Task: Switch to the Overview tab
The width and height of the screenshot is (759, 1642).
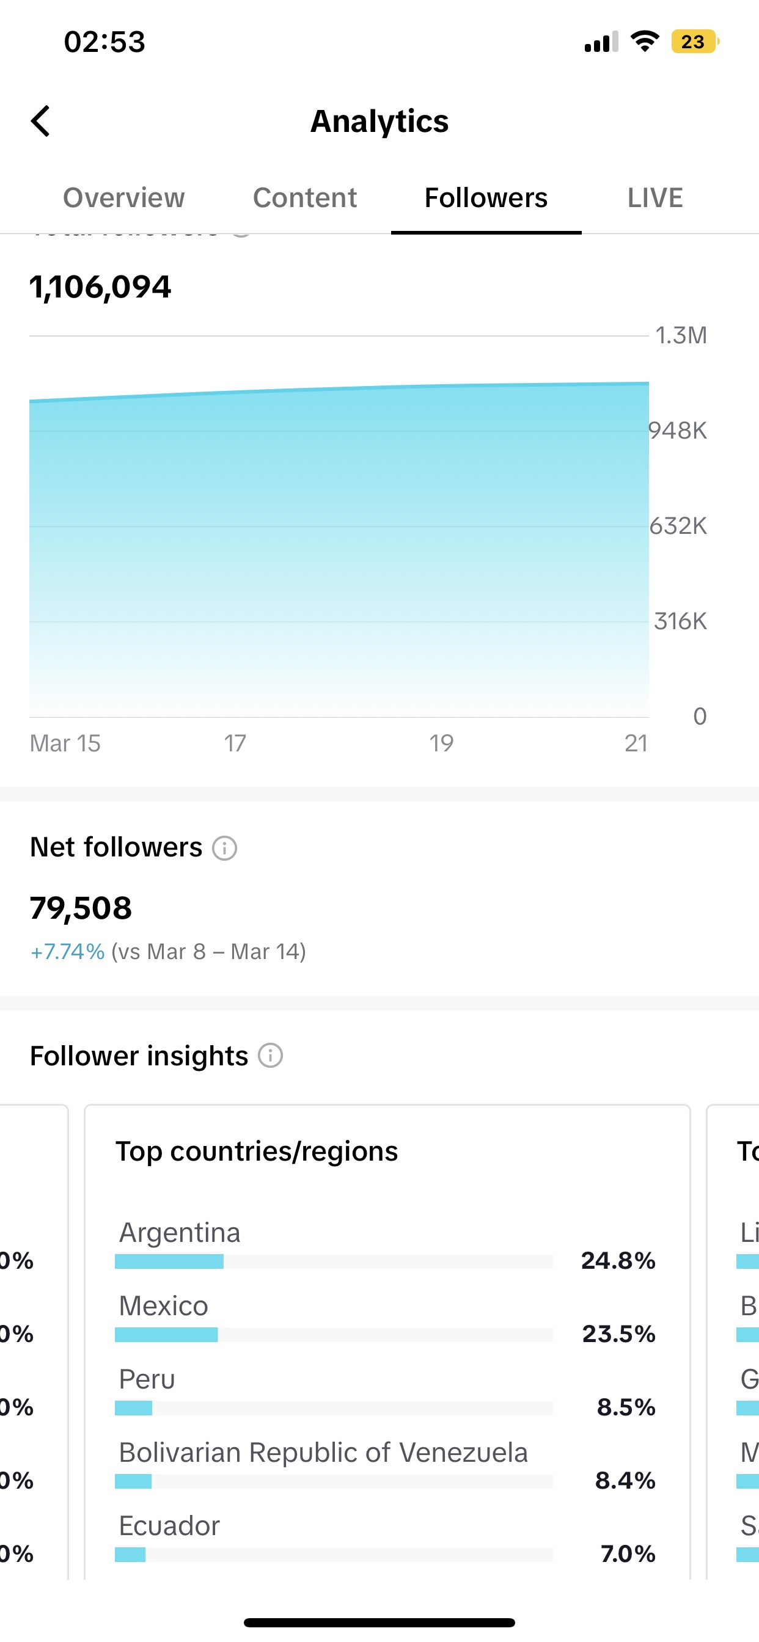Action: [x=123, y=197]
